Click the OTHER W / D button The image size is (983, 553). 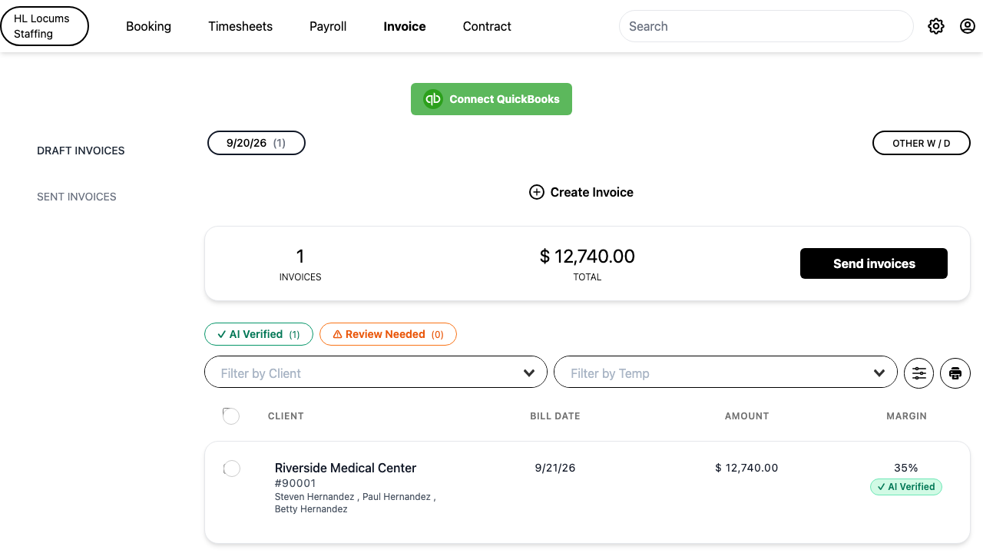(922, 143)
